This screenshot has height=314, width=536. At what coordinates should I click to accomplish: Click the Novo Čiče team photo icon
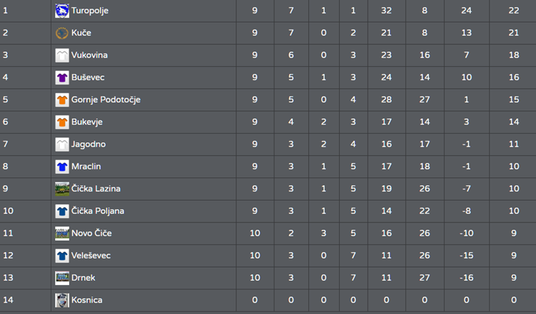(x=62, y=234)
